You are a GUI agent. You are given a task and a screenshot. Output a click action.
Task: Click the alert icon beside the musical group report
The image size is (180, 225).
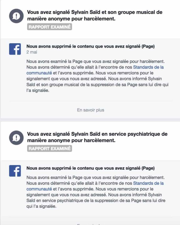pos(16,16)
